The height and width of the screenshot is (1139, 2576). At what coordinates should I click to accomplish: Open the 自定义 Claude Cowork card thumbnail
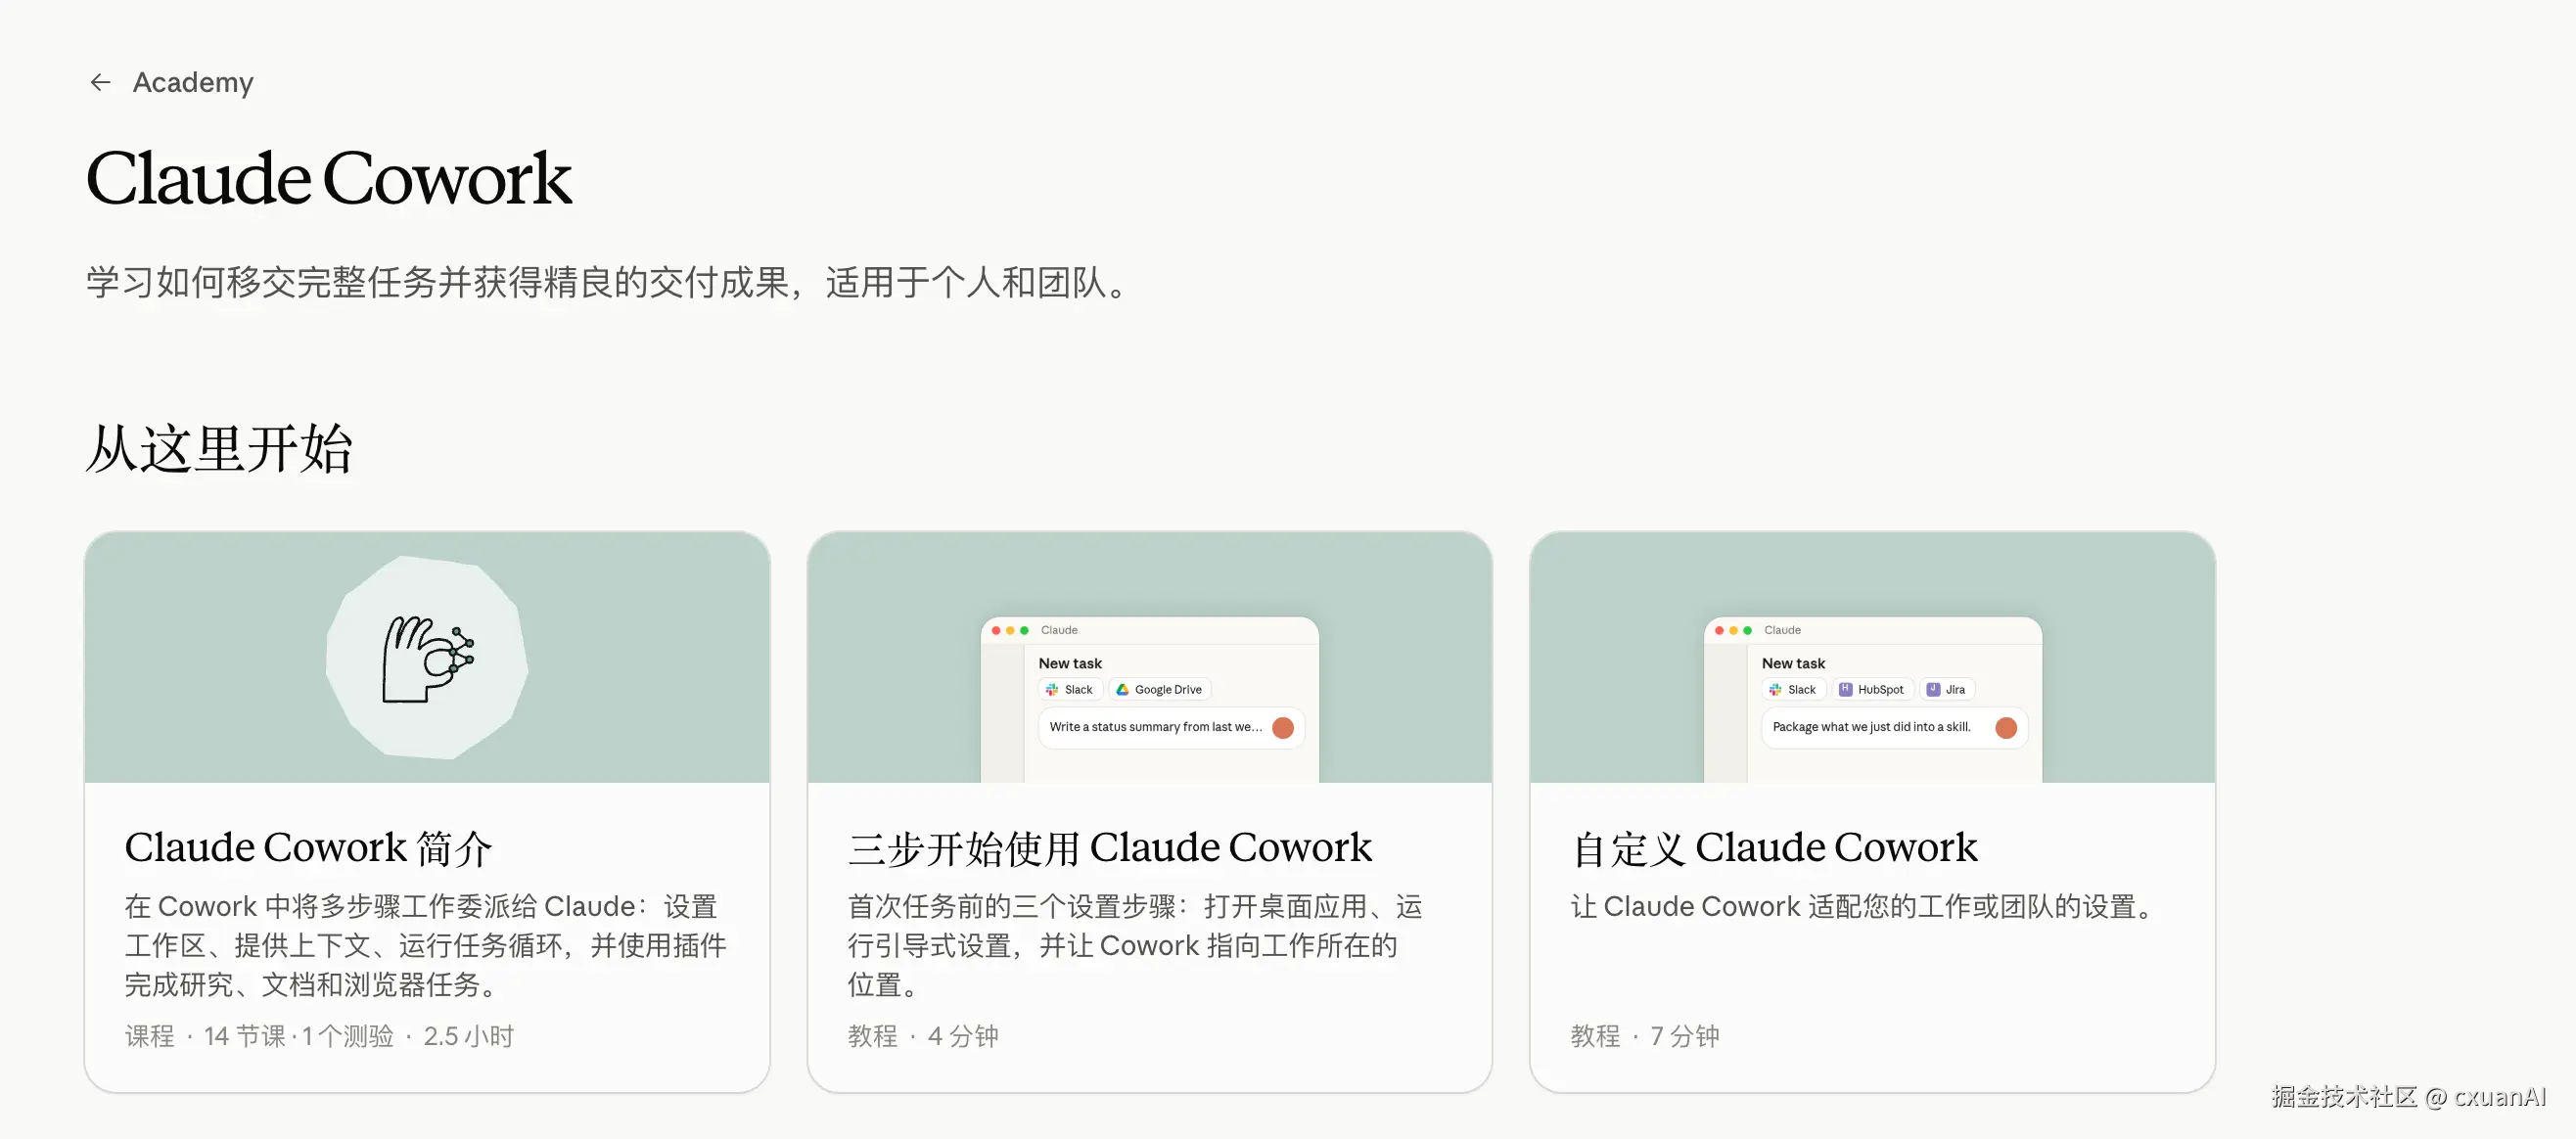[1872, 657]
